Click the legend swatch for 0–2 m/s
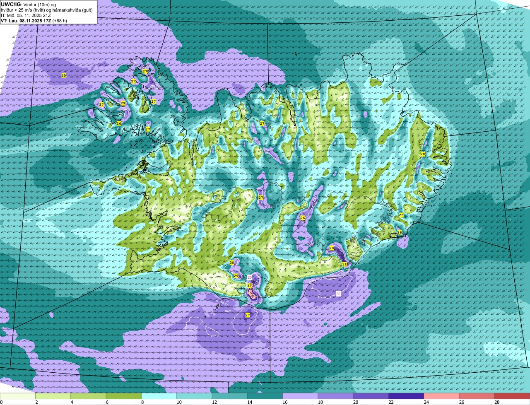The image size is (530, 405). pyautogui.click(x=18, y=396)
